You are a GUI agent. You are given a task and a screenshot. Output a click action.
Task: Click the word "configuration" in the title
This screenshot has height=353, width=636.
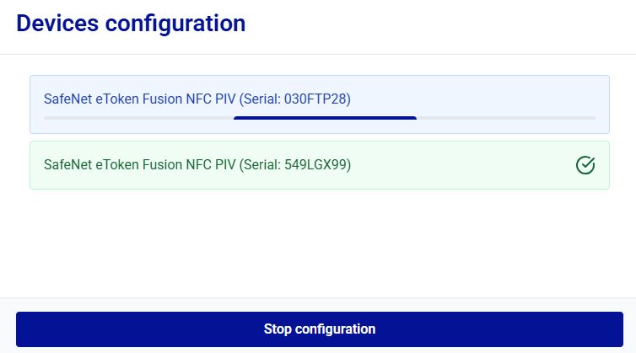[x=175, y=24]
